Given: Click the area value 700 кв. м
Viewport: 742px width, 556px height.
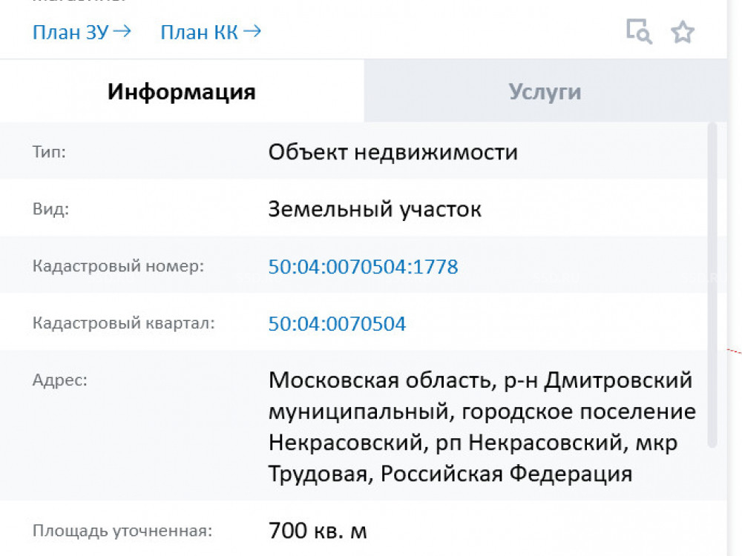Looking at the screenshot, I should tap(318, 531).
